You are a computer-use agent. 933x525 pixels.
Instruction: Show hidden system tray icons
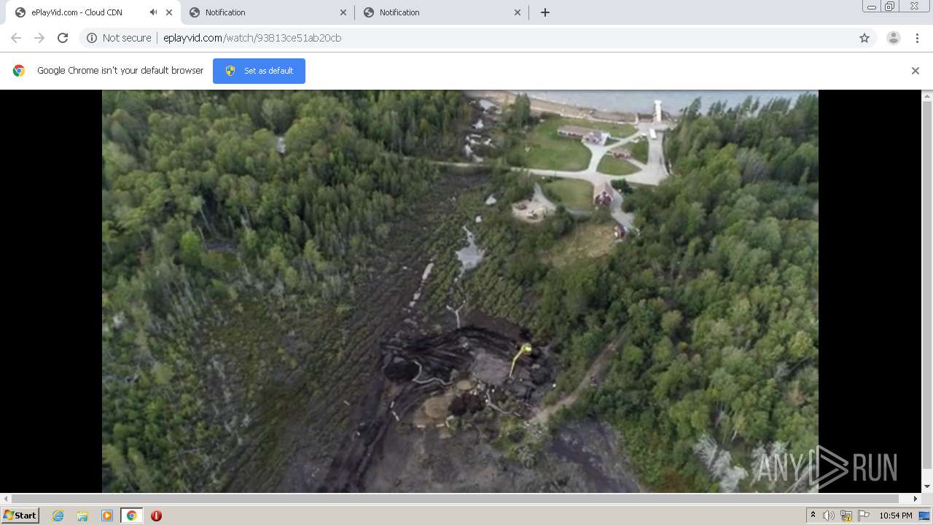coord(813,516)
